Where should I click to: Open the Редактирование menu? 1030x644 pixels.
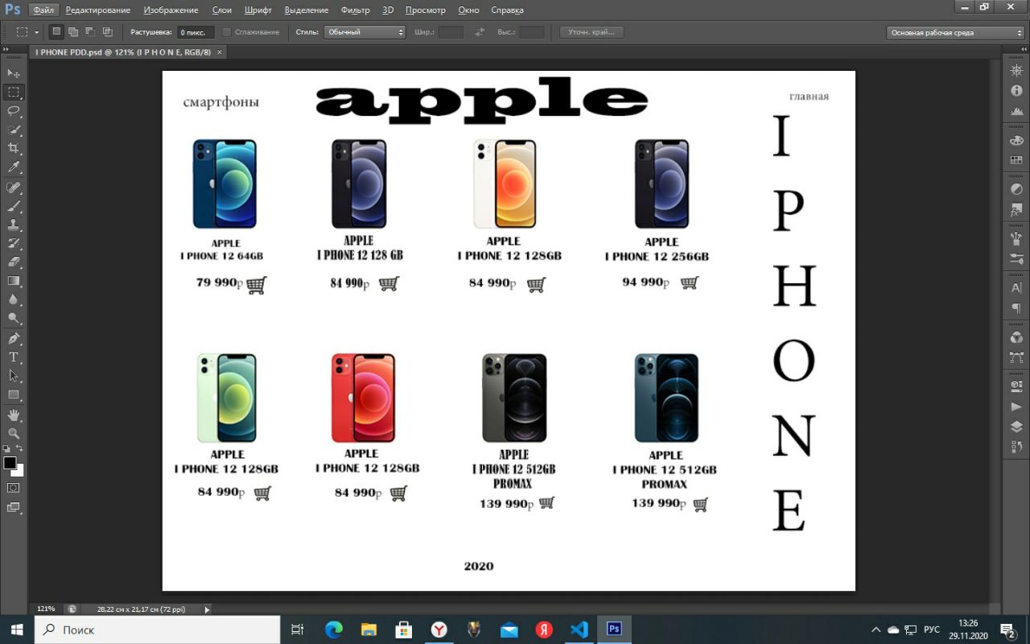(98, 10)
